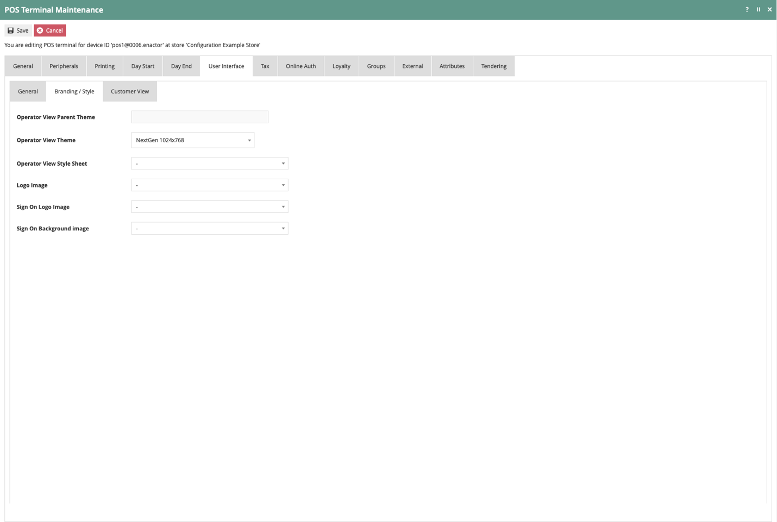Go to the Day Start tab
The width and height of the screenshot is (777, 522).
[142, 66]
